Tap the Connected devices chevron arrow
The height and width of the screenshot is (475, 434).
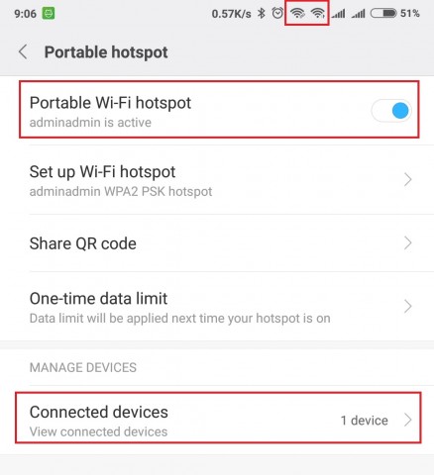[x=408, y=420]
